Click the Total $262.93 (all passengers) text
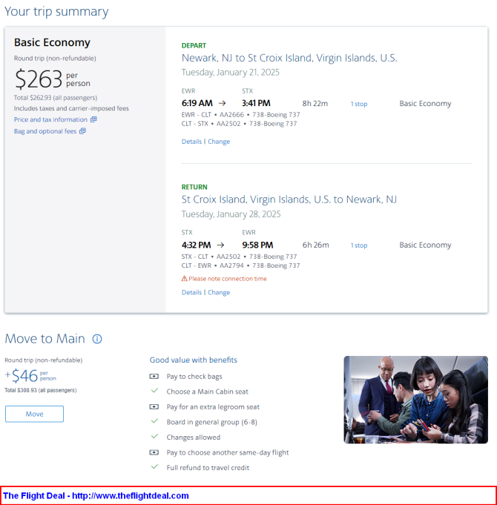Image resolution: width=497 pixels, height=505 pixels. pos(56,98)
